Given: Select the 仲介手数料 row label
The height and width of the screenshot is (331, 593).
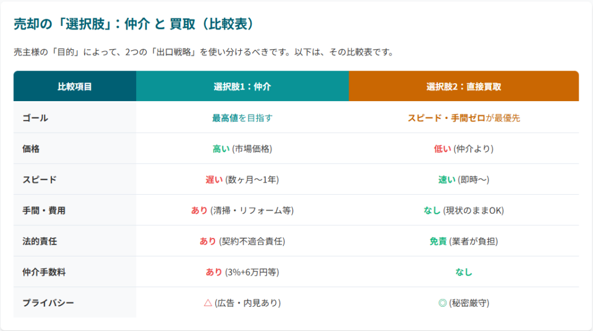Looking at the screenshot, I should (43, 272).
